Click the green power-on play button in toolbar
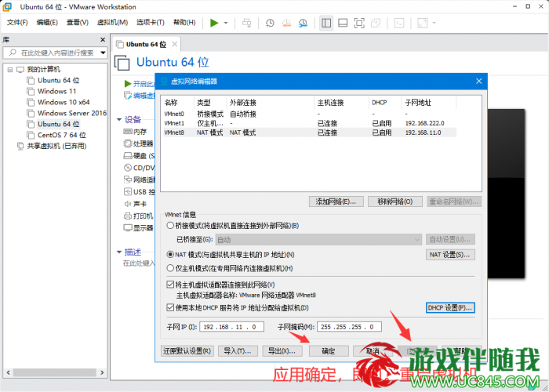549x392 pixels. (214, 23)
